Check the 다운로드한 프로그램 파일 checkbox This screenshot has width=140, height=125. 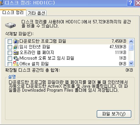click(x=10, y=41)
